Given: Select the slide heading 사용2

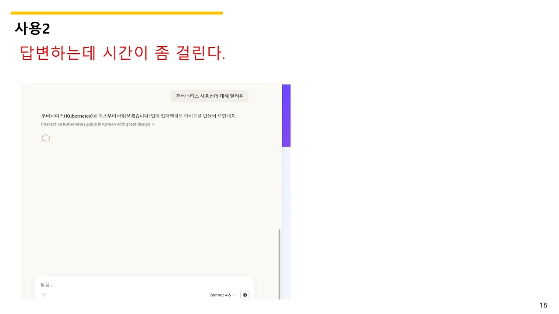Looking at the screenshot, I should coord(32,28).
